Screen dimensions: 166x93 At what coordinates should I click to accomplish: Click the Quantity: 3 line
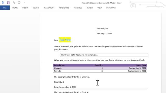pyautogui.click(x=59, y=82)
